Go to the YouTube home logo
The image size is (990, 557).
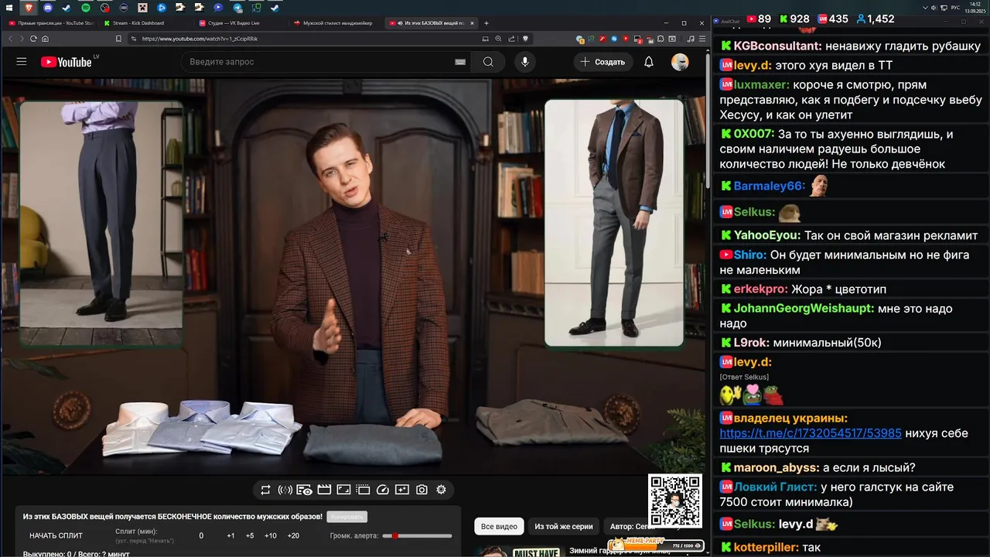tap(67, 62)
